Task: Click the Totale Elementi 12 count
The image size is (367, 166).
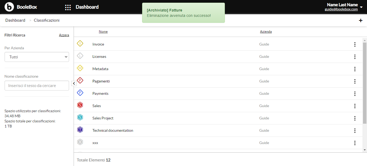Action: [x=93, y=160]
